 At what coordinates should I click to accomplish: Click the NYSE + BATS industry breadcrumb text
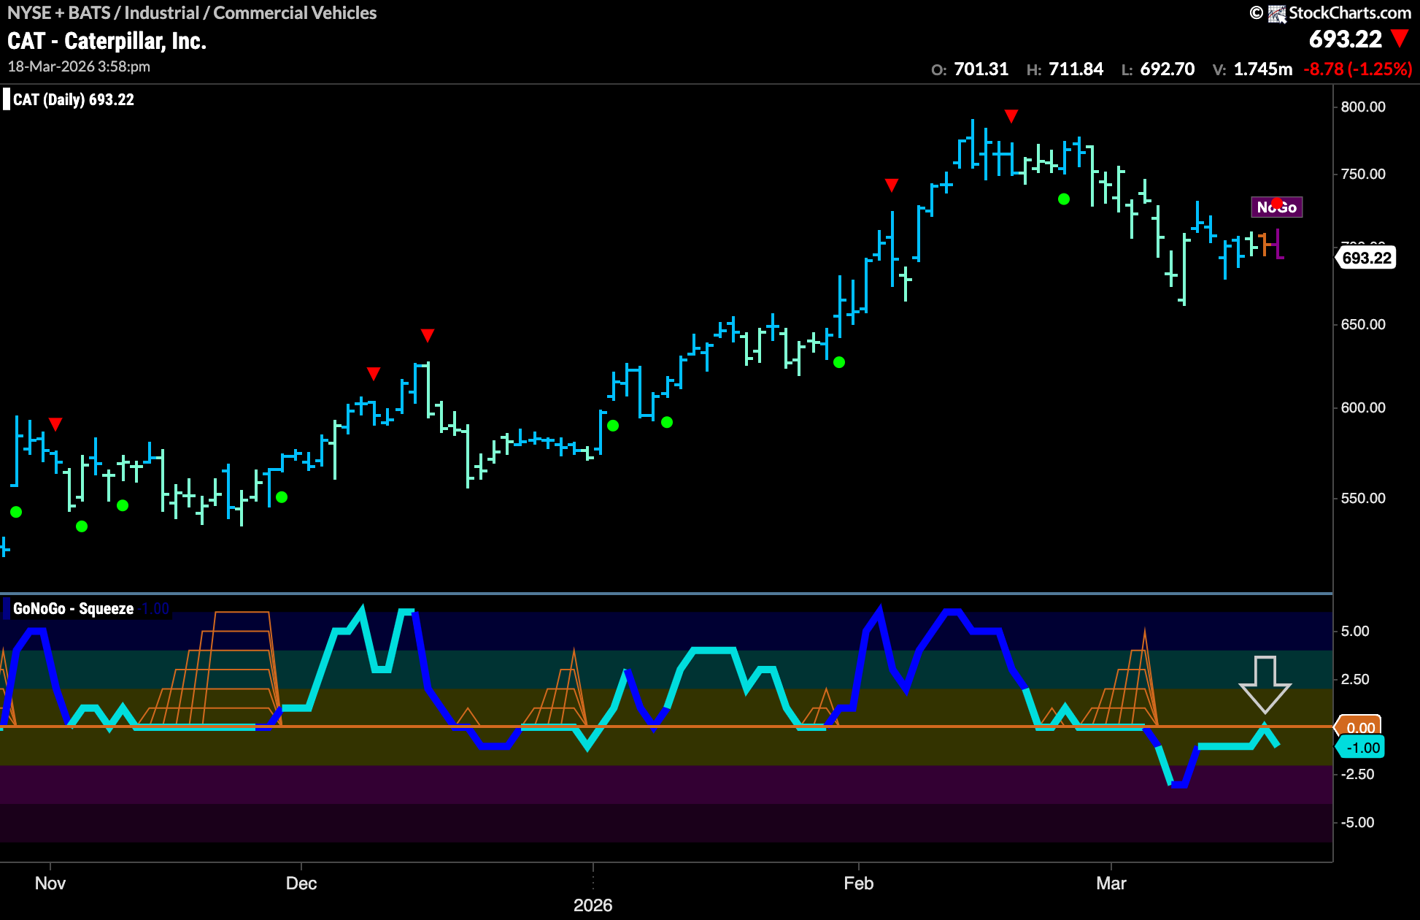pyautogui.click(x=192, y=12)
